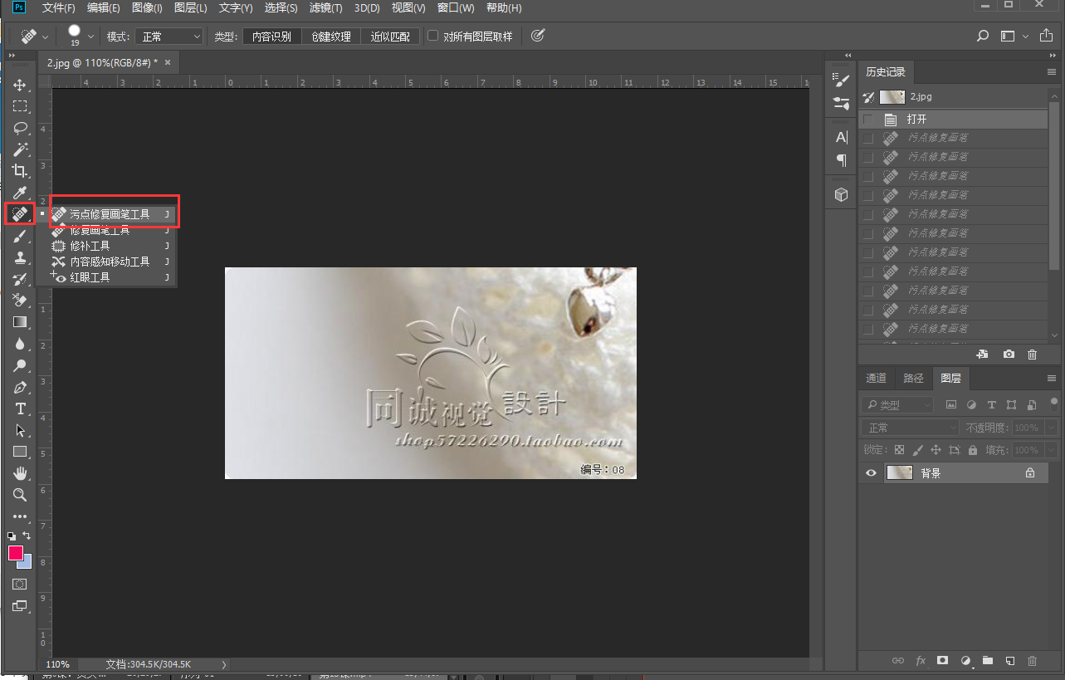
Task: Open the Paragraph panel icon
Action: pyautogui.click(x=842, y=160)
